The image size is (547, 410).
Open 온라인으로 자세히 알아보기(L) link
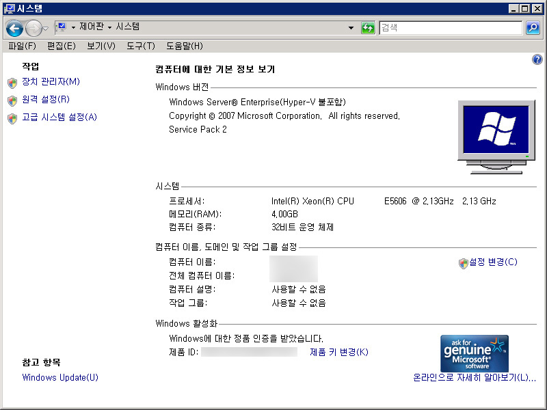pyautogui.click(x=475, y=378)
